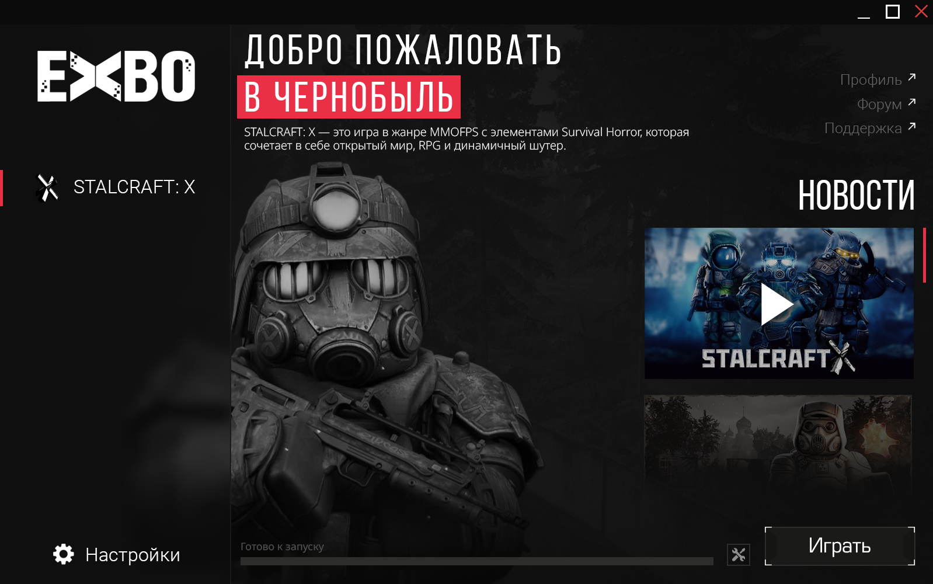The width and height of the screenshot is (933, 584).
Task: Play the STALCRAFT X news video
Action: tap(779, 304)
